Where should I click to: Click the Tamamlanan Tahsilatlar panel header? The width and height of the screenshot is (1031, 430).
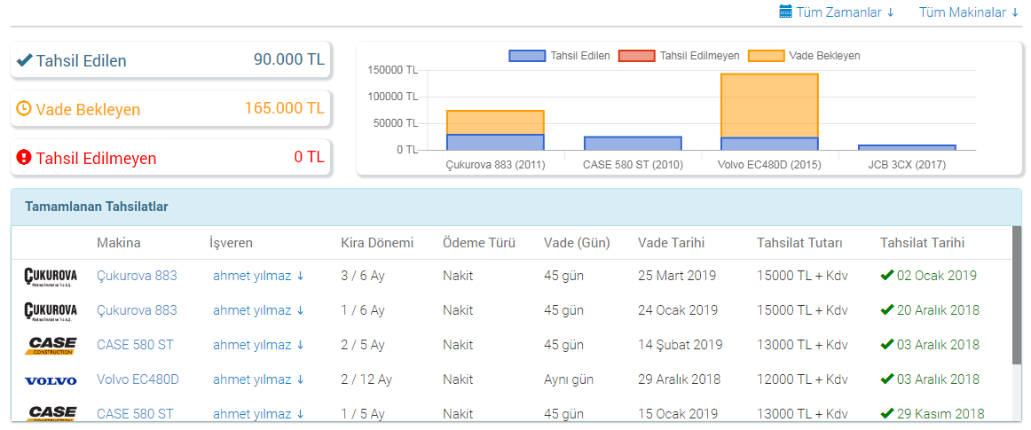516,207
